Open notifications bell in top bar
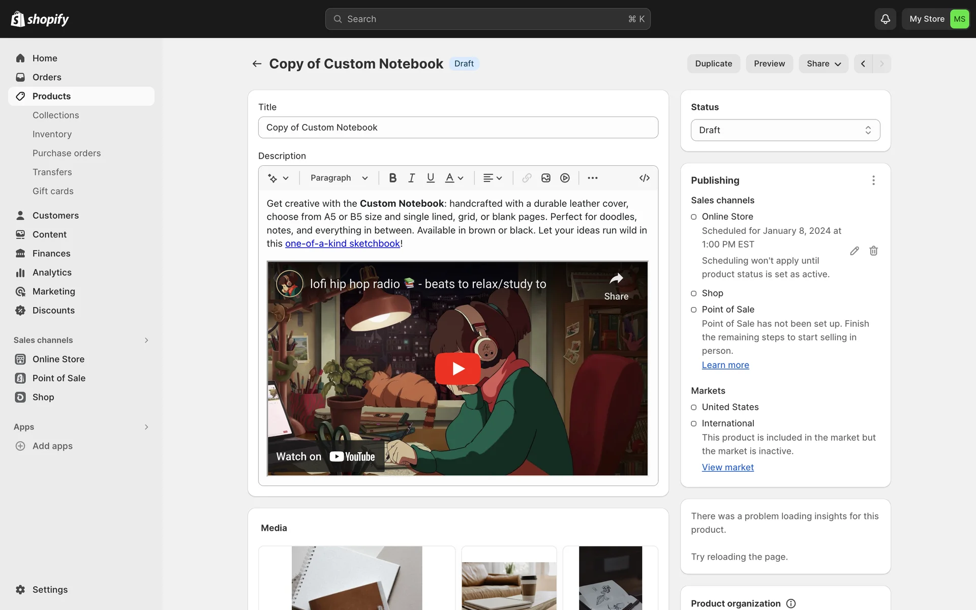The height and width of the screenshot is (610, 976). pyautogui.click(x=885, y=19)
